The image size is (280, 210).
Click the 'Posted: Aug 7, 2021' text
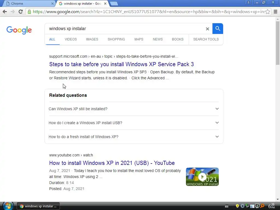coord(67,189)
